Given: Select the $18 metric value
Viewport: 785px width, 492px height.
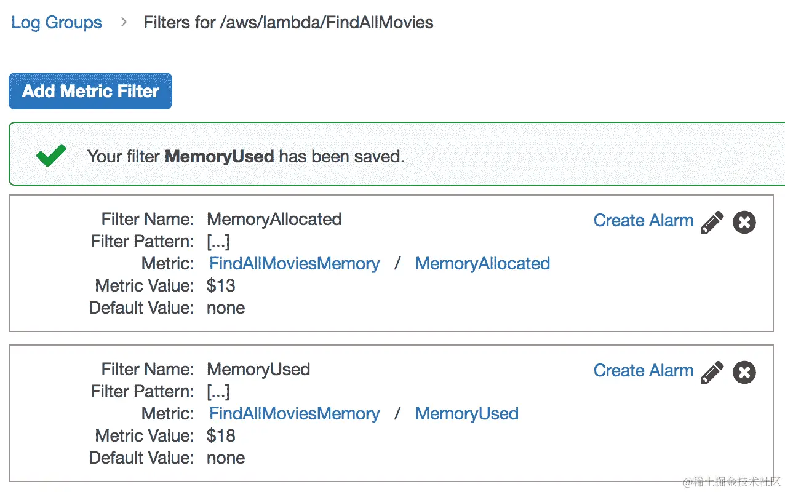Looking at the screenshot, I should pos(221,436).
